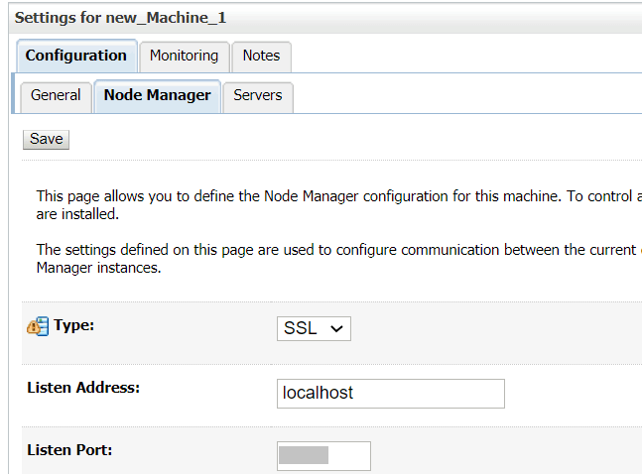
Task: Click the 'Settings for new_Machine_1' title
Action: coord(120,18)
